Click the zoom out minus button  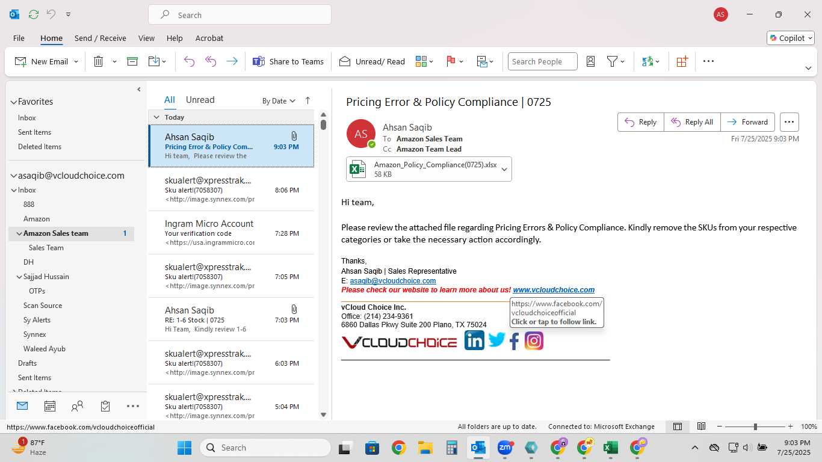[x=719, y=427]
